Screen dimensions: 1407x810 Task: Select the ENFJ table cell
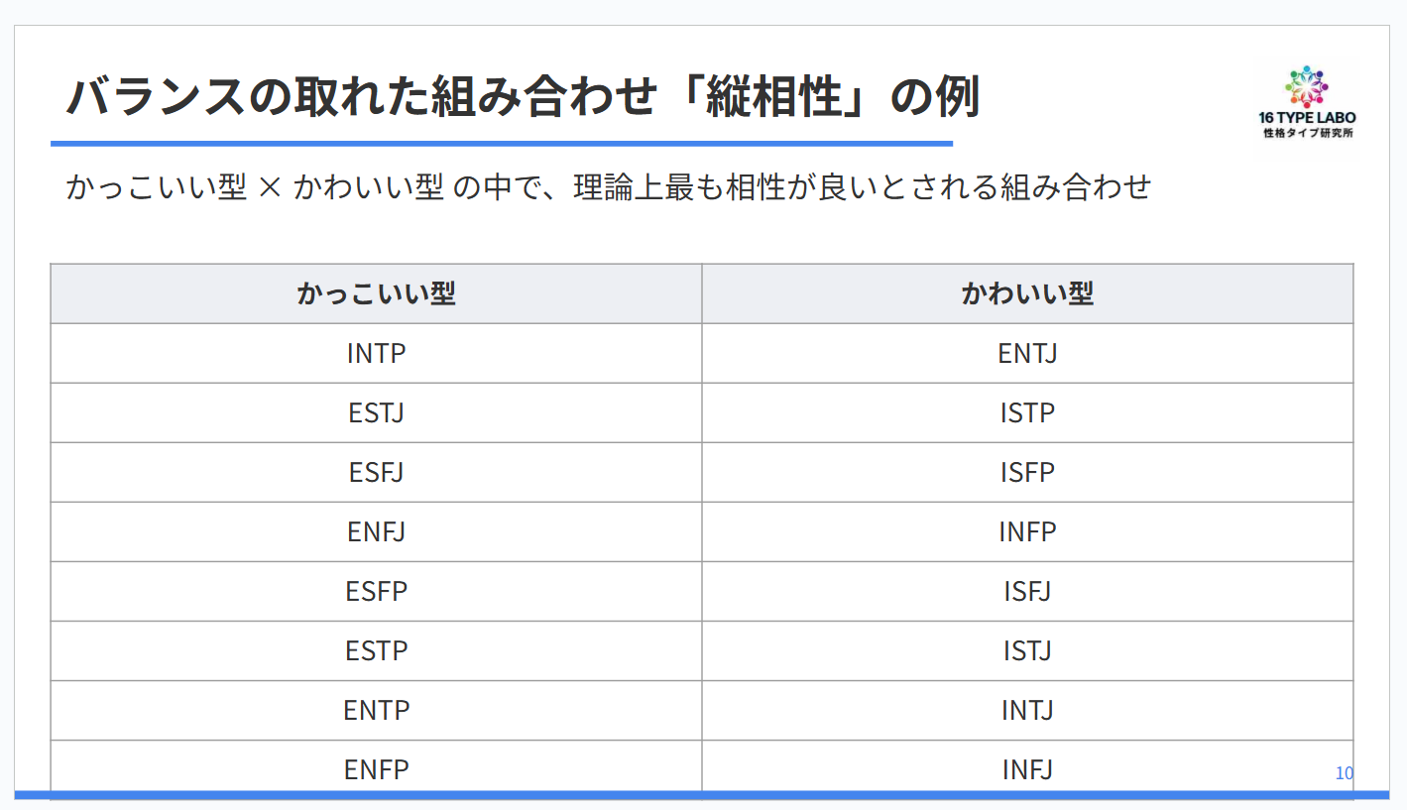click(376, 531)
